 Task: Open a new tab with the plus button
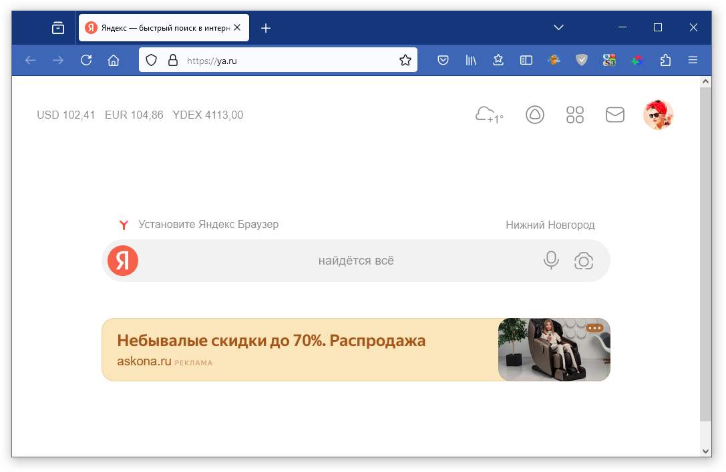point(266,28)
